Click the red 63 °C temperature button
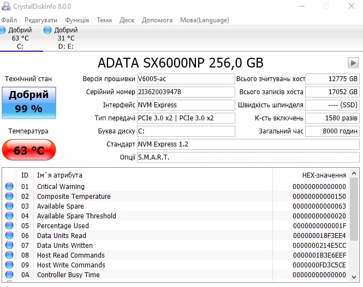The width and height of the screenshot is (363, 287). 29,150
